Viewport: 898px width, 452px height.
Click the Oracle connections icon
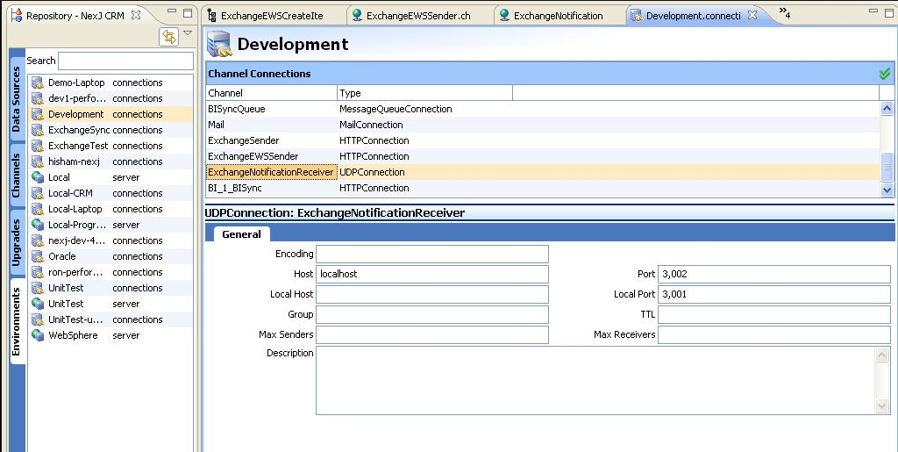pos(38,256)
